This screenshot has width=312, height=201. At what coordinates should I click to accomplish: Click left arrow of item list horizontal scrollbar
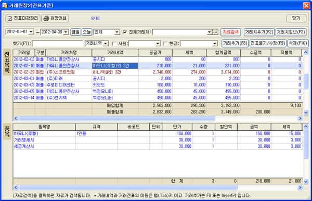tap(16, 187)
